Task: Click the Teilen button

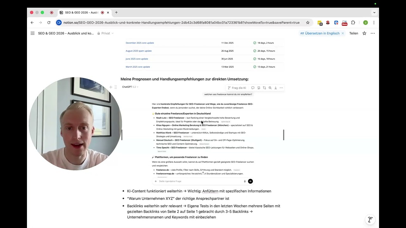Action: (354, 33)
